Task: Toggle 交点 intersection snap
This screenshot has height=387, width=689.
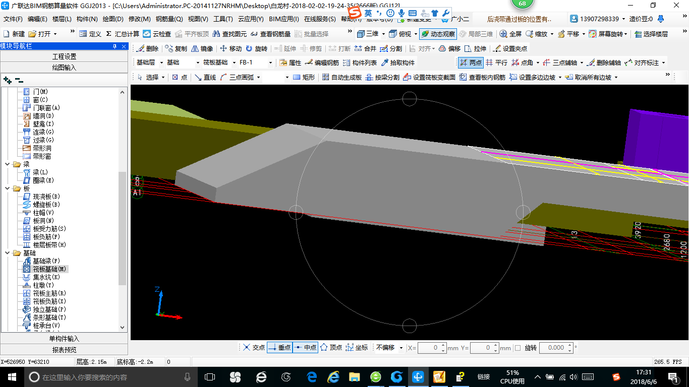Action: click(254, 348)
